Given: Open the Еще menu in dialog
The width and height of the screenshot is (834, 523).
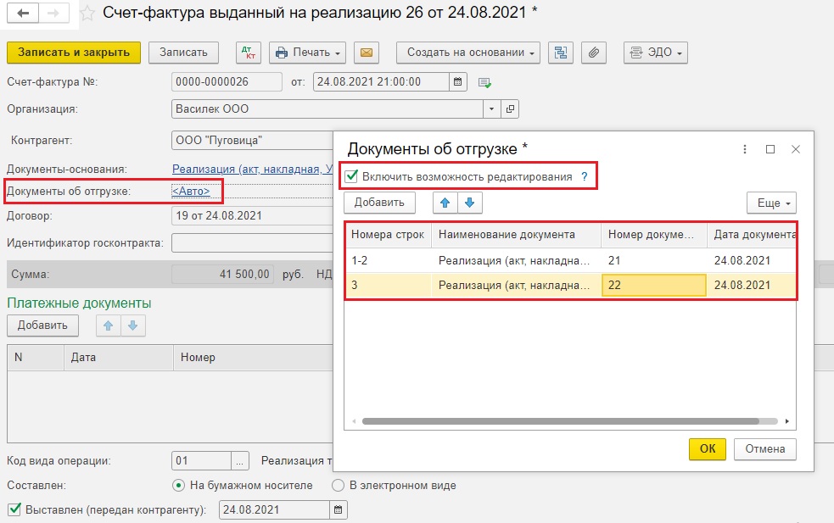Looking at the screenshot, I should pyautogui.click(x=771, y=203).
